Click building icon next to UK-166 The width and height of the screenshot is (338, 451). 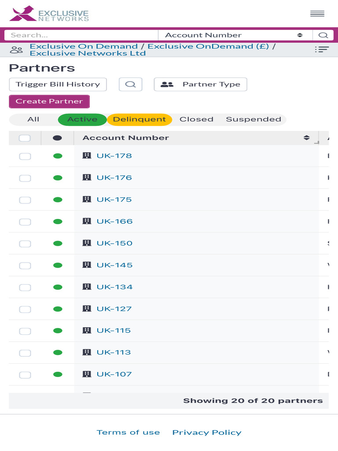[x=87, y=221]
